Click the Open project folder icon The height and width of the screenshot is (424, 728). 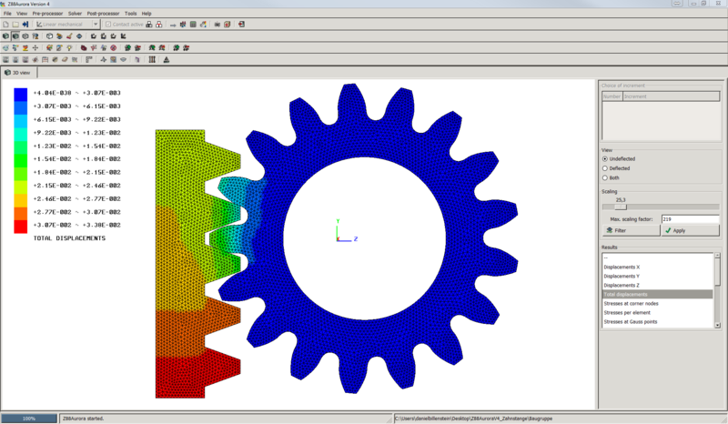point(16,25)
